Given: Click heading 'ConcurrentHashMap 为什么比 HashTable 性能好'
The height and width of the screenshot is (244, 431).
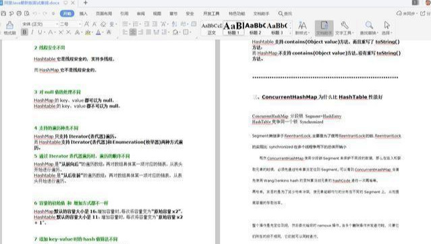Looking at the screenshot, I should click(322, 97).
